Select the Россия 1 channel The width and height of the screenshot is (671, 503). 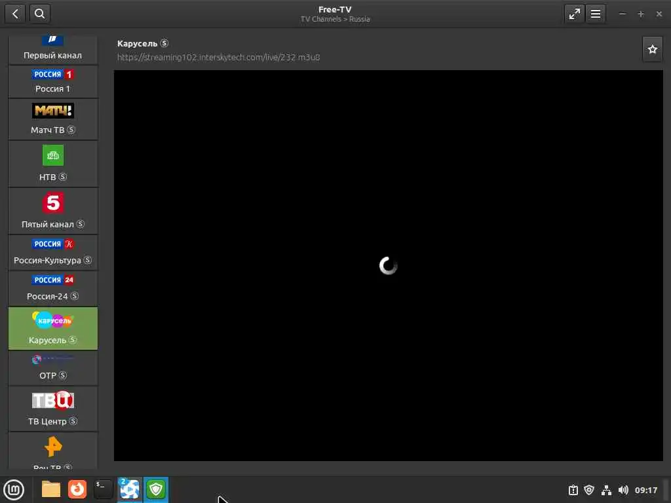click(52, 82)
